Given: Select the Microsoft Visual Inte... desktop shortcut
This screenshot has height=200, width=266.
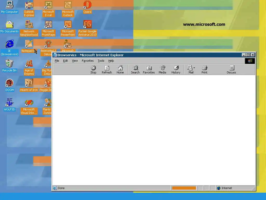Looking at the screenshot, I should pos(29,106).
